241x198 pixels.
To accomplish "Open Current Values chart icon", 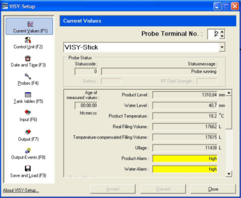I will 30,24.
